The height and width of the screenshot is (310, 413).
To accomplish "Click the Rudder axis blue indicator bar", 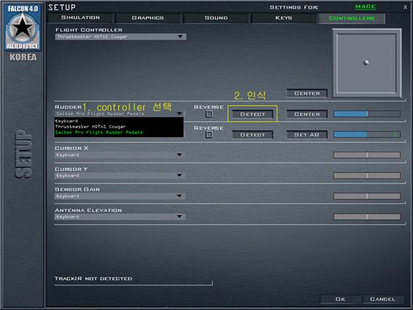I will [367, 114].
